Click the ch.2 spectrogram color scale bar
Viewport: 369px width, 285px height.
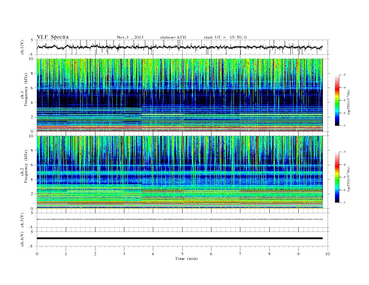click(337, 177)
